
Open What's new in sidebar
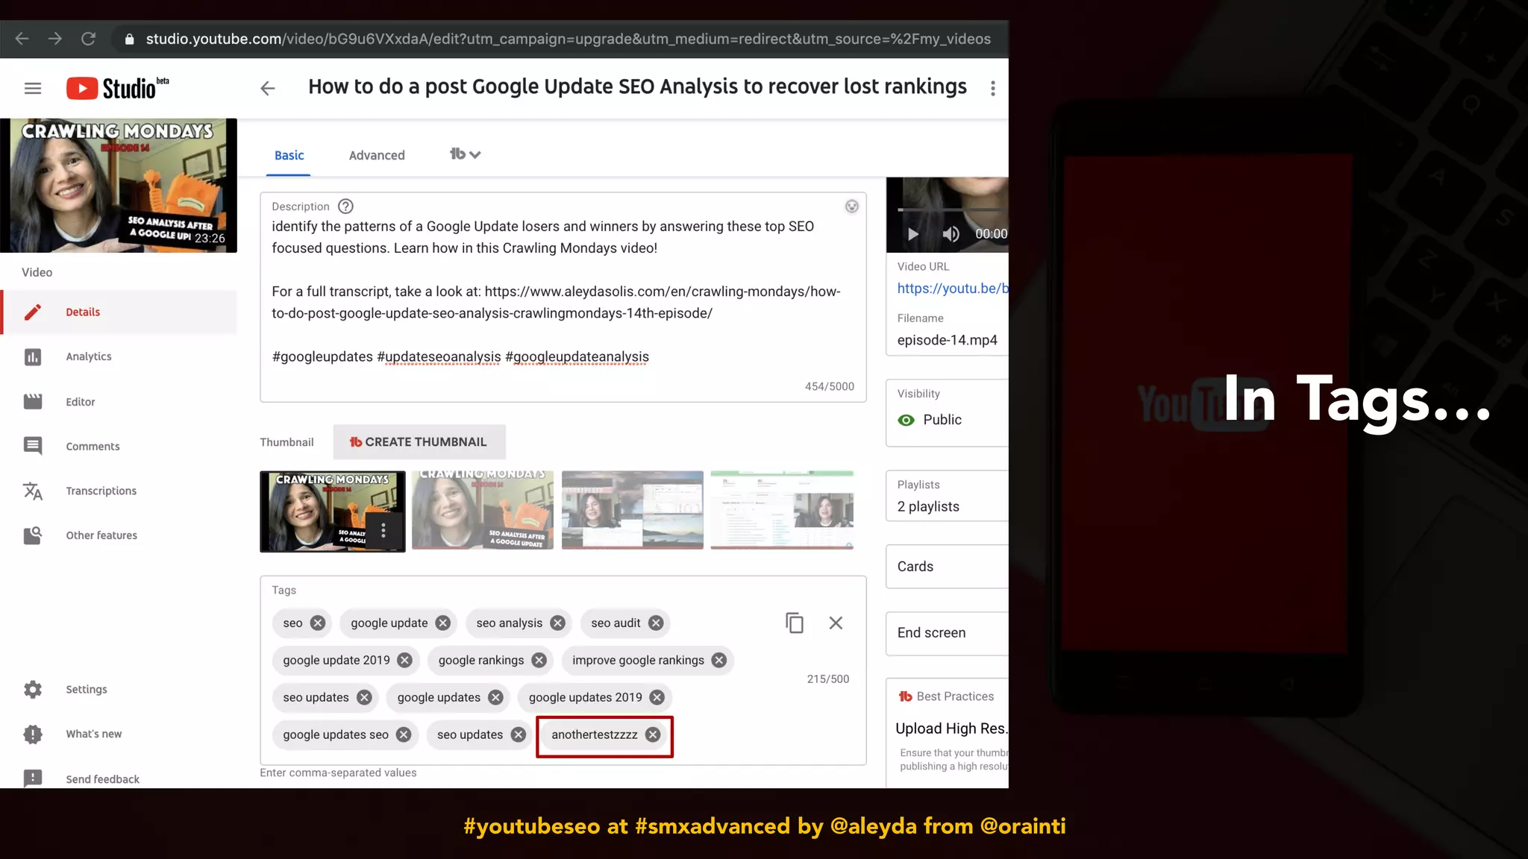click(119, 734)
